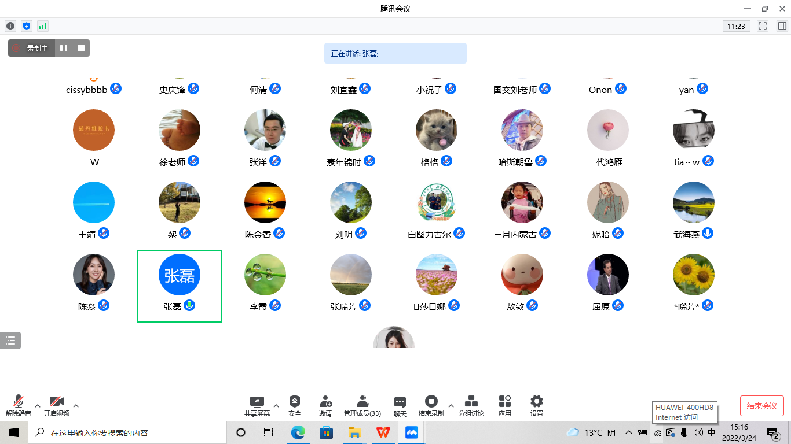Click the meeting info icon at top left

(10, 26)
